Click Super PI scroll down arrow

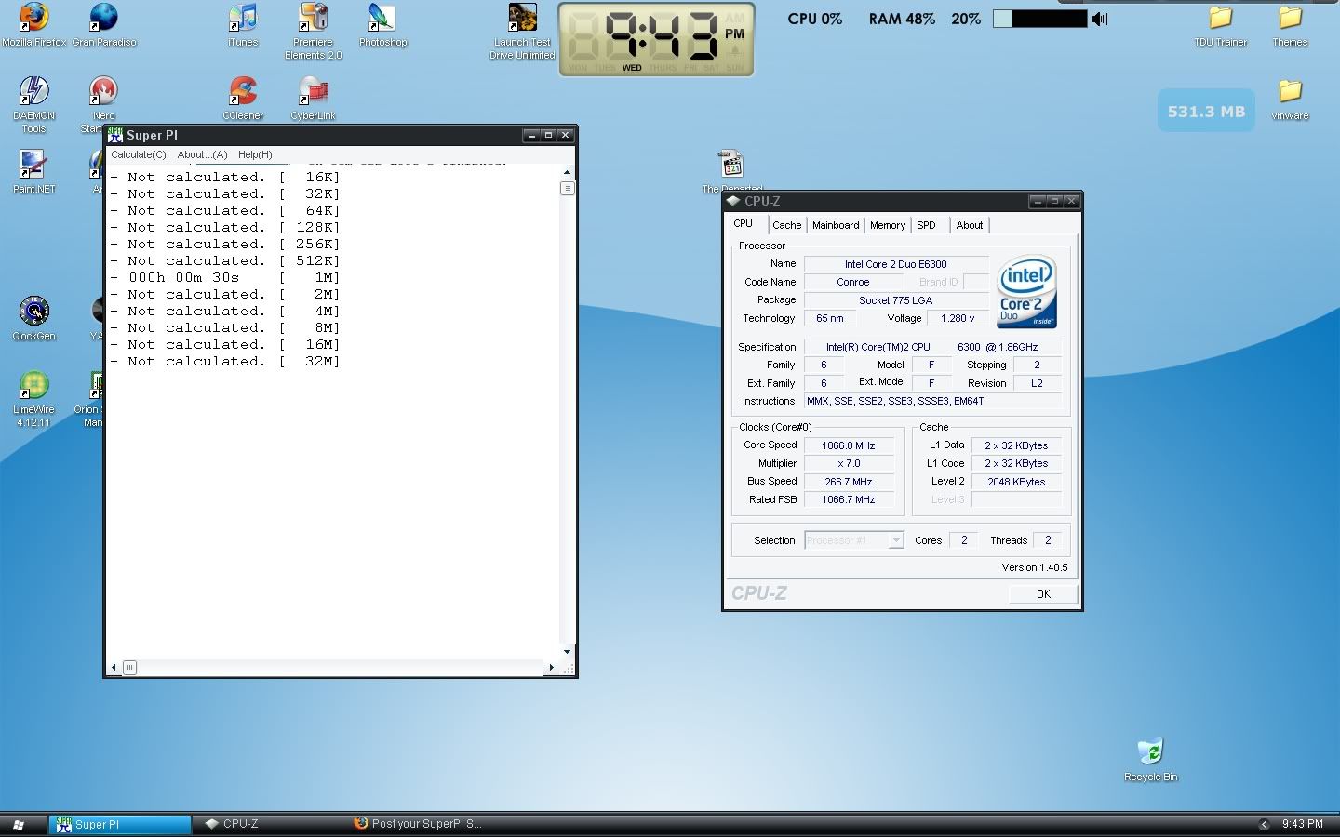pos(567,652)
